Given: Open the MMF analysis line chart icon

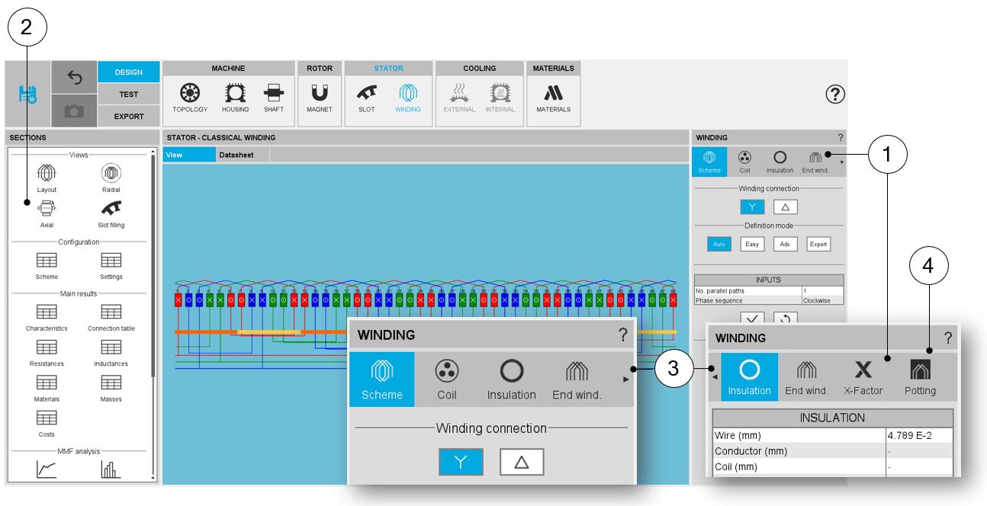Looking at the screenshot, I should [47, 469].
